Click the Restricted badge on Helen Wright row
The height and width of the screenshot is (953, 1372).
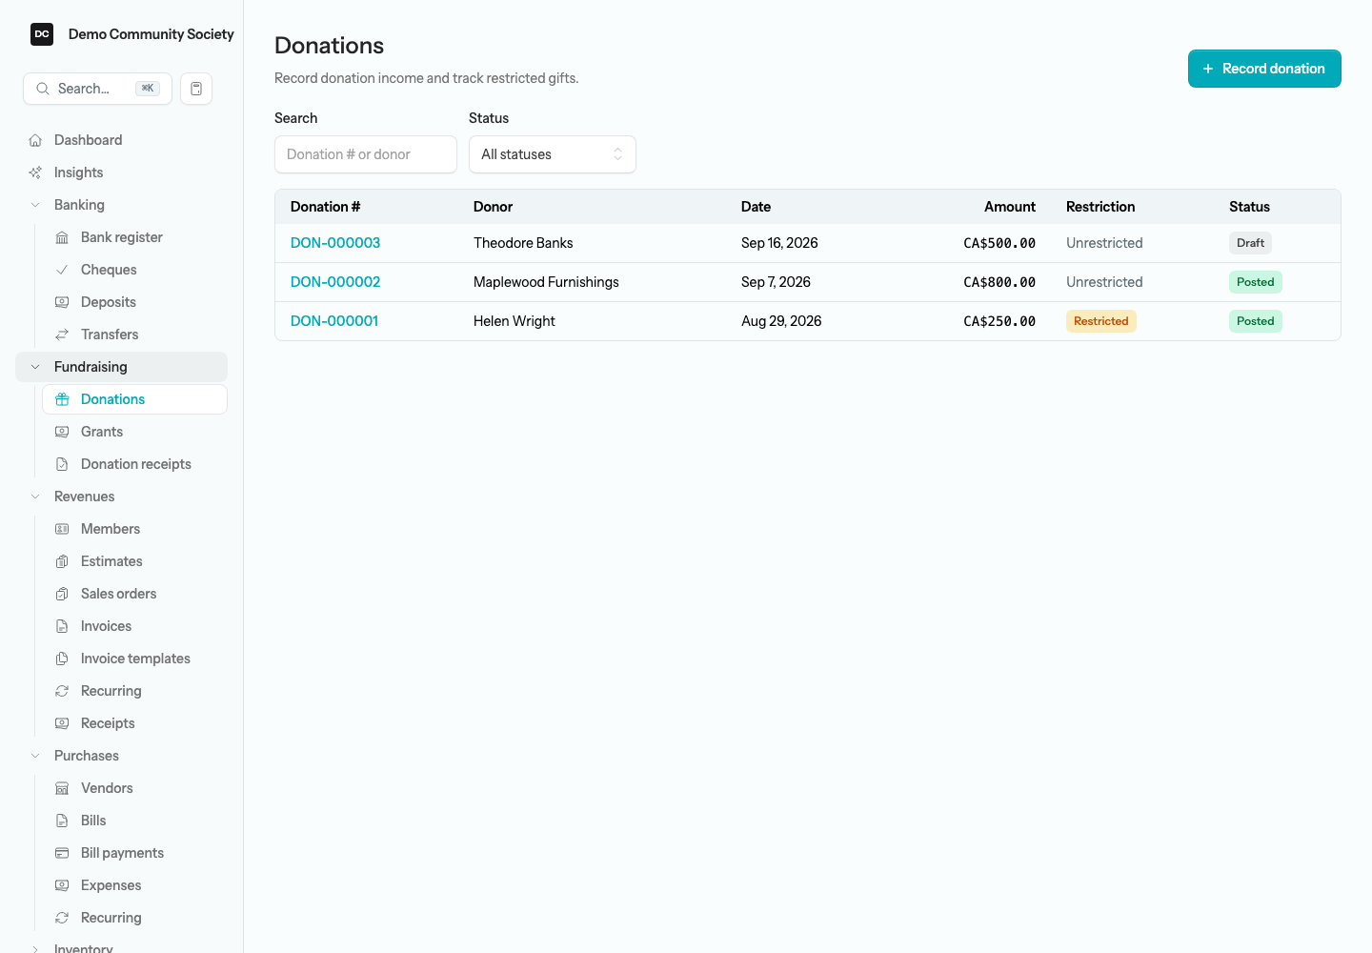1101,321
